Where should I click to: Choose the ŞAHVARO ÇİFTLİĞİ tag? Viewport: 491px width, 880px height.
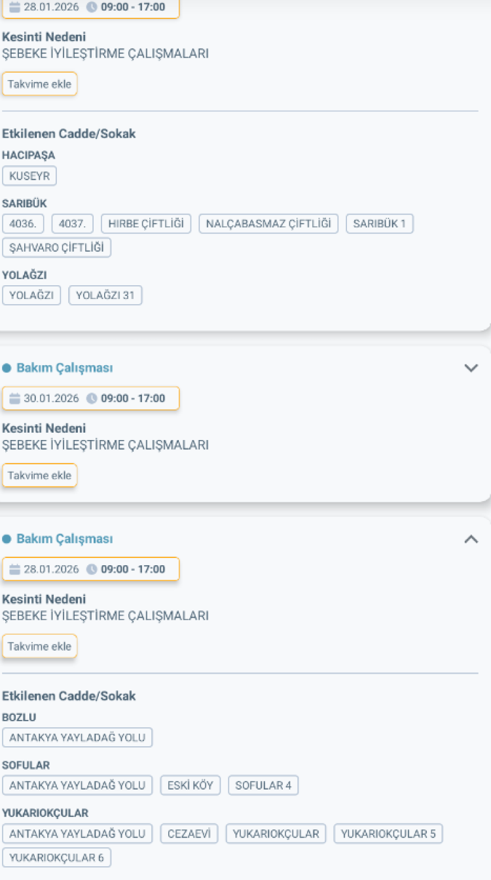click(x=56, y=248)
